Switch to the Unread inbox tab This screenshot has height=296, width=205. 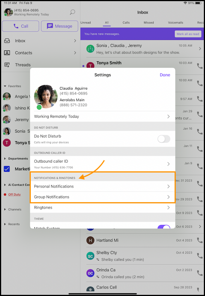click(x=86, y=23)
